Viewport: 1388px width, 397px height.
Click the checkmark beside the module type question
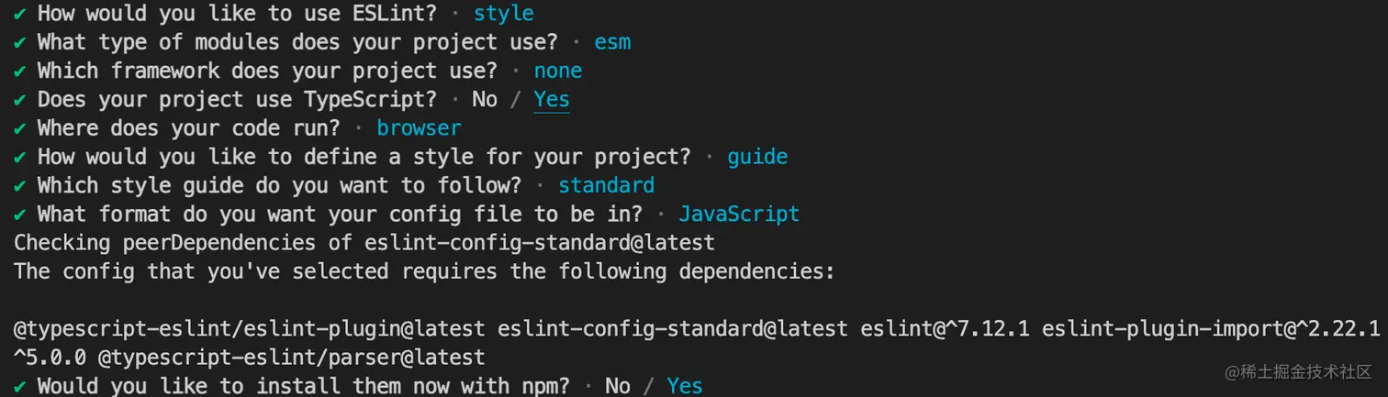pyautogui.click(x=19, y=43)
